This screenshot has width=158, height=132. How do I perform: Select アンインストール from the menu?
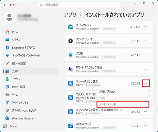point(123,104)
